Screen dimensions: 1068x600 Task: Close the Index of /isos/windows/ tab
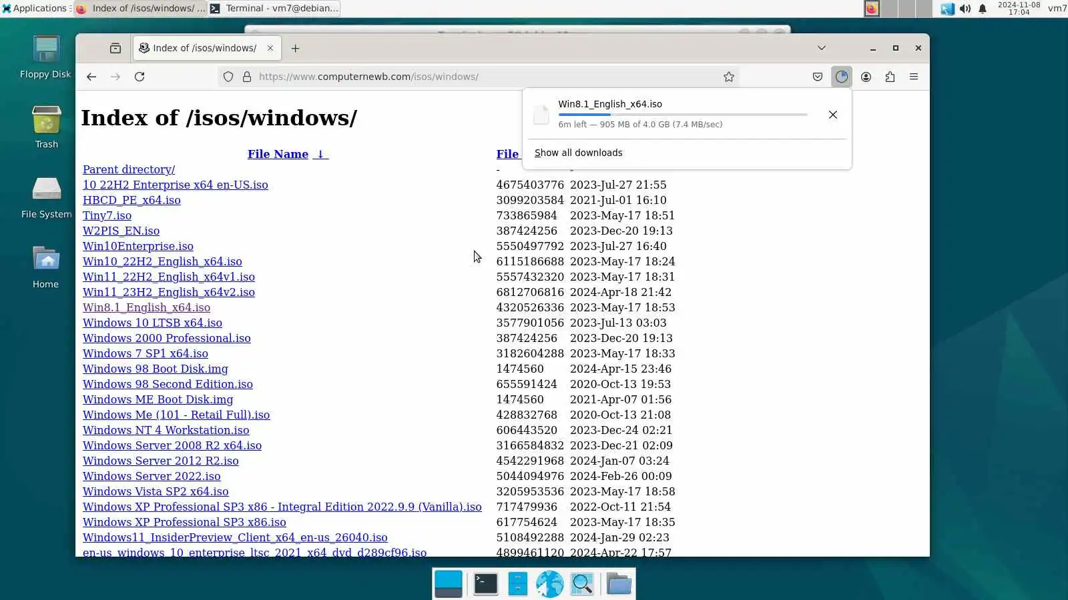click(270, 48)
